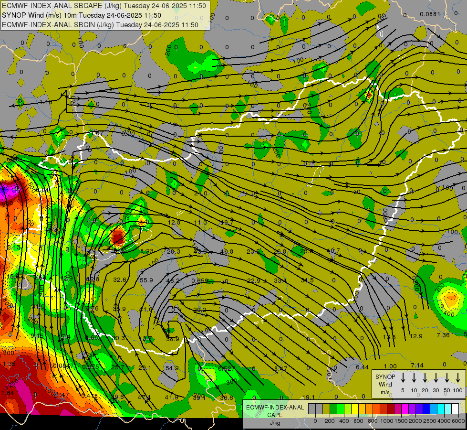
Task: Click the map value 54.9
Action: pyautogui.click(x=172, y=368)
